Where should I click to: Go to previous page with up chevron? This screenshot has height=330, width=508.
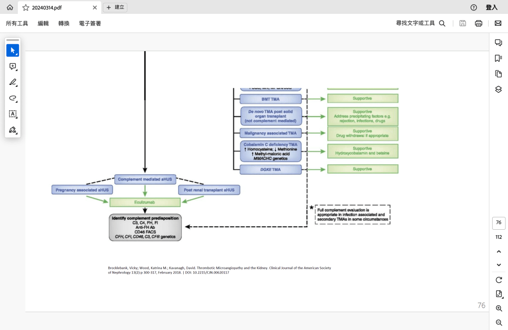tap(499, 252)
